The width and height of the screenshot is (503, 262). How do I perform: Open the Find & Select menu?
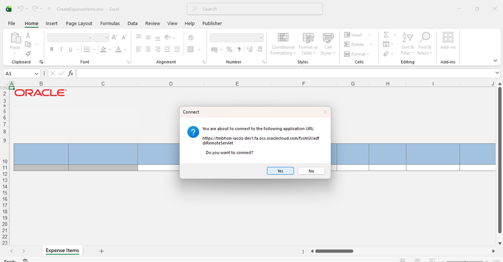[x=425, y=44]
